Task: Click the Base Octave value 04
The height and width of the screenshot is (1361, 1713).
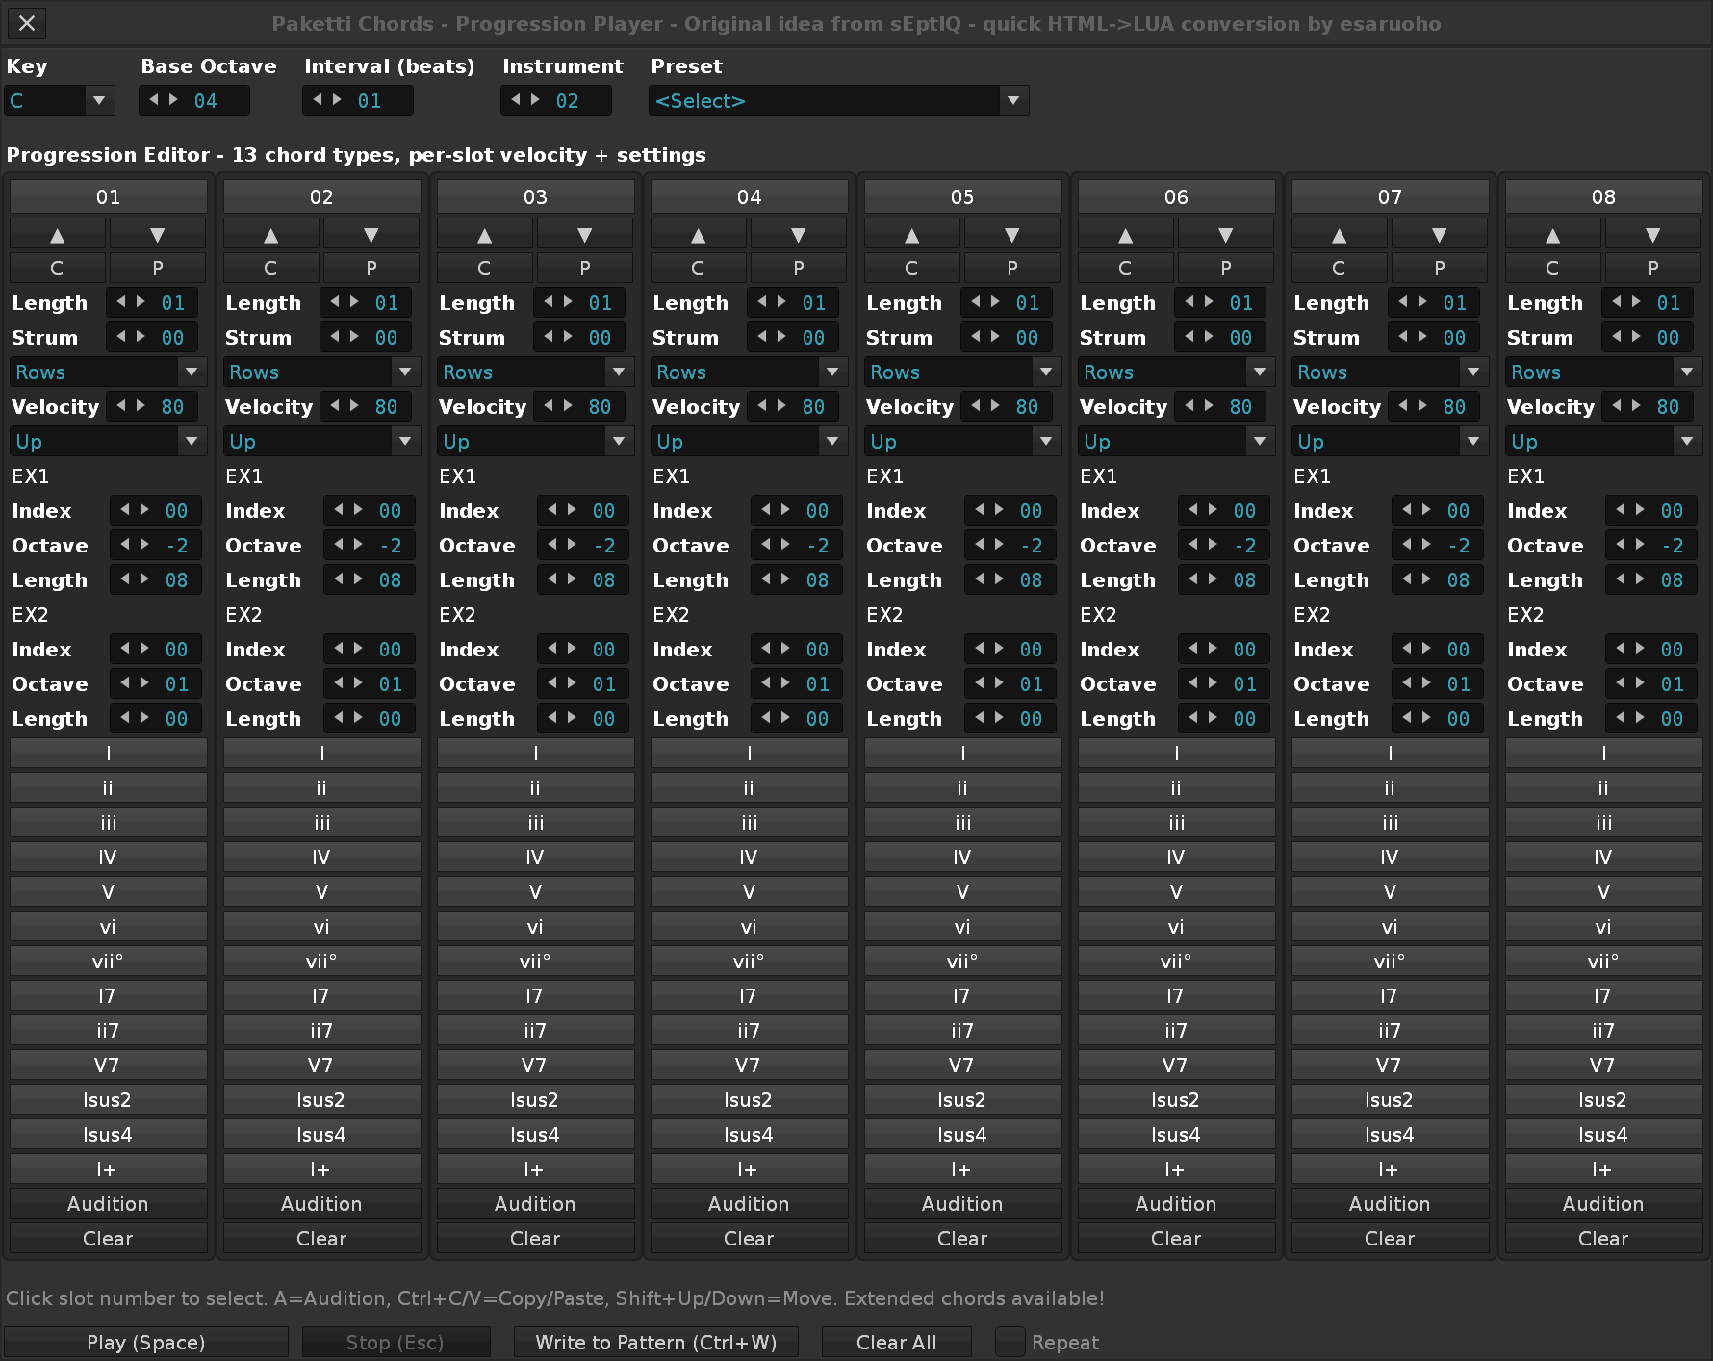Action: coord(206,100)
